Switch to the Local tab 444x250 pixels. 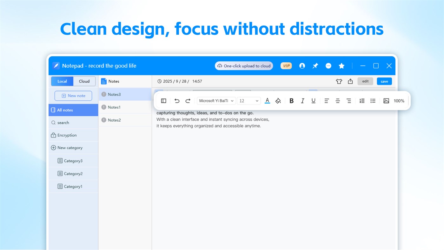(x=62, y=81)
